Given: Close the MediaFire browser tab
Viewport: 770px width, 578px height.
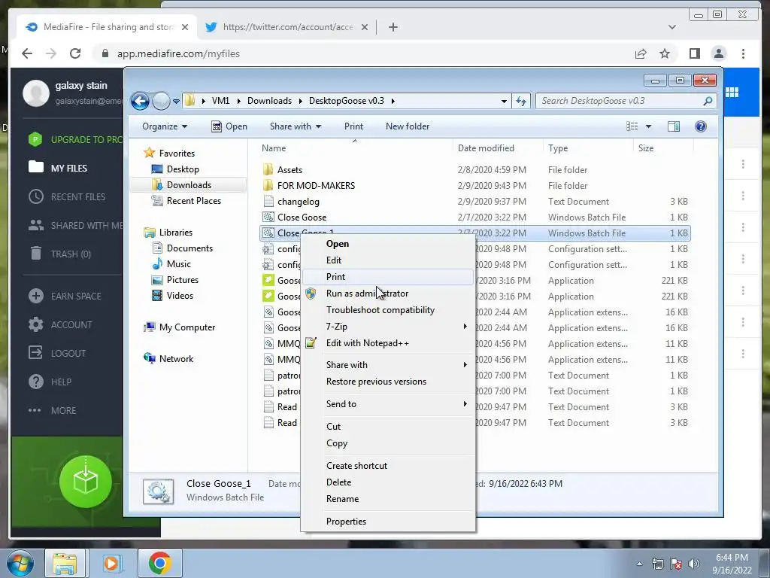Looking at the screenshot, I should [185, 27].
